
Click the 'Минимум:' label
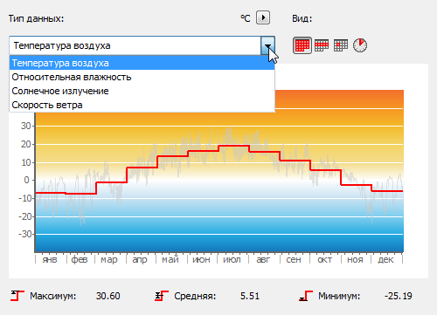339,296
